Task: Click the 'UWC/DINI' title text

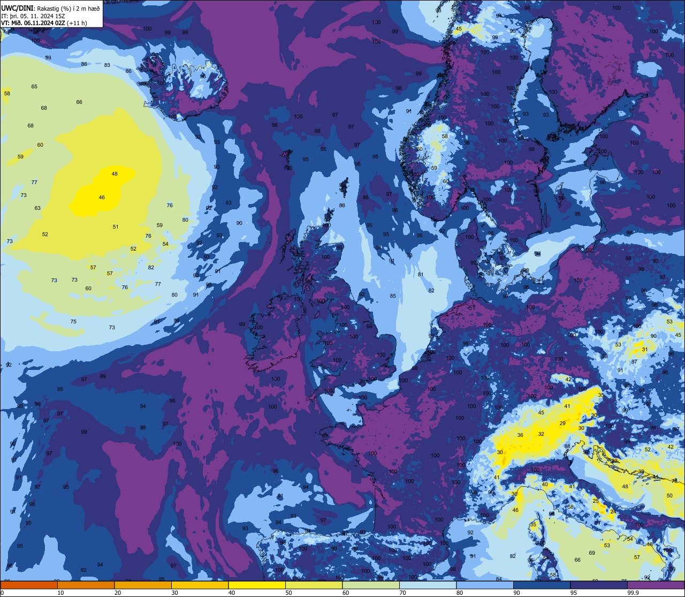Action: click(x=17, y=7)
